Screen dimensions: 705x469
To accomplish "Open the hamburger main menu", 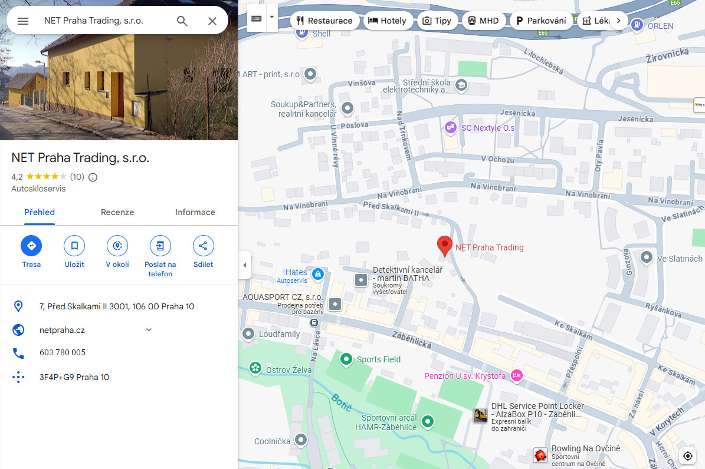I will tap(23, 21).
